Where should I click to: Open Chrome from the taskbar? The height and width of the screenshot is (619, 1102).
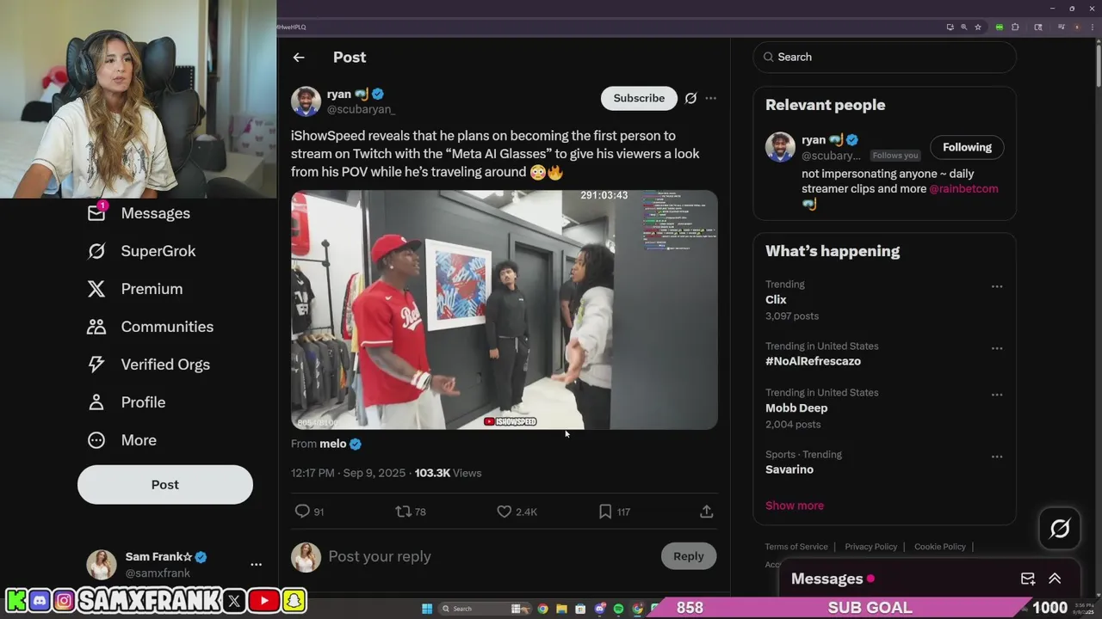pyautogui.click(x=542, y=609)
